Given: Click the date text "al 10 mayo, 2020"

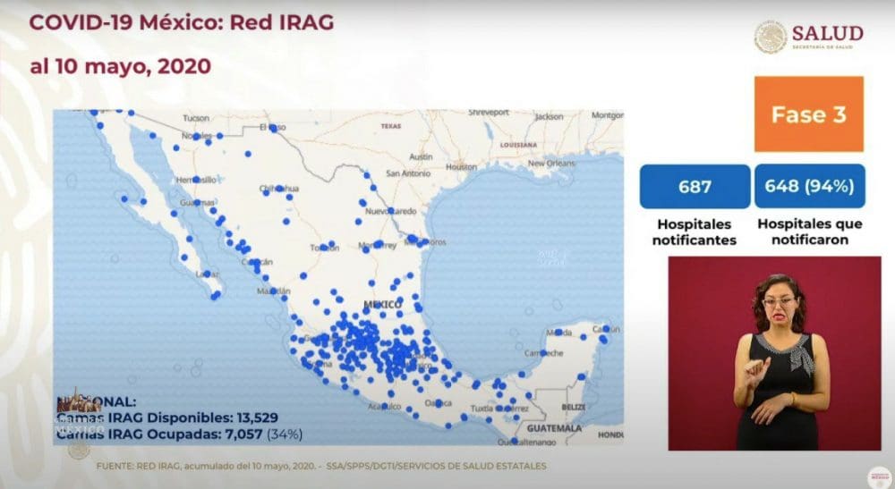Looking at the screenshot, I should pyautogui.click(x=121, y=66).
